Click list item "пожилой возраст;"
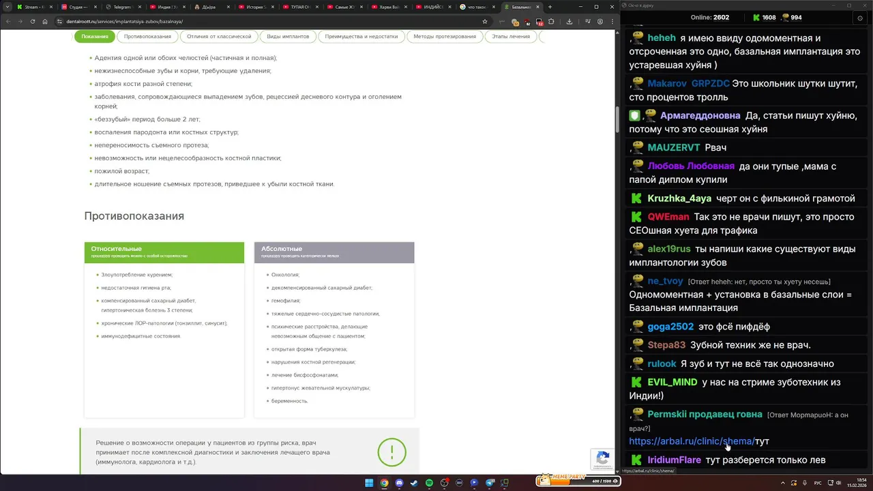 point(121,171)
